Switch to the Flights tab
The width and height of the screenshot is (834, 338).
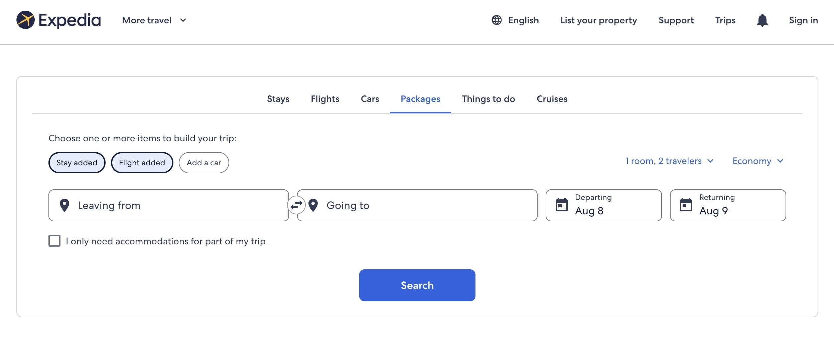tap(325, 99)
